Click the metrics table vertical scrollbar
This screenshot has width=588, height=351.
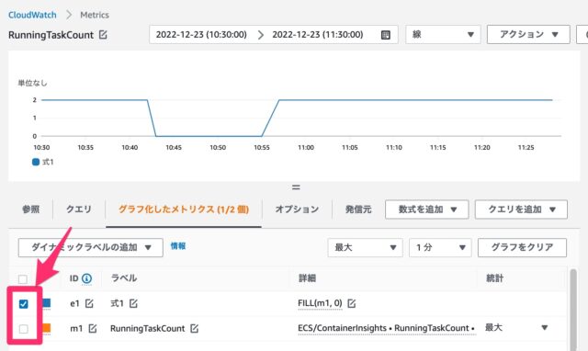tap(573, 310)
